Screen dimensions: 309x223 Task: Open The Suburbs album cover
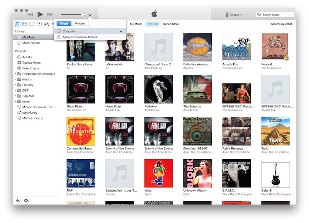pos(197,89)
